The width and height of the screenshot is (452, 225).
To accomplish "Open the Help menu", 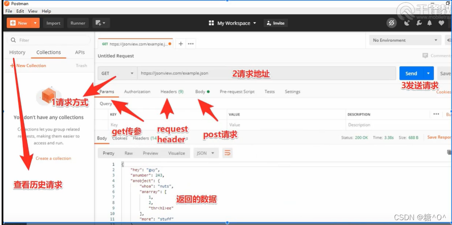I will (x=46, y=11).
